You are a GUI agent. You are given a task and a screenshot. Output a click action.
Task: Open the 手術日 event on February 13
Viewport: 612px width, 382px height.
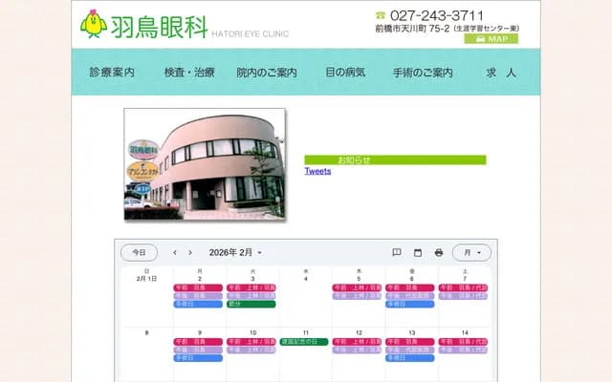tap(410, 358)
